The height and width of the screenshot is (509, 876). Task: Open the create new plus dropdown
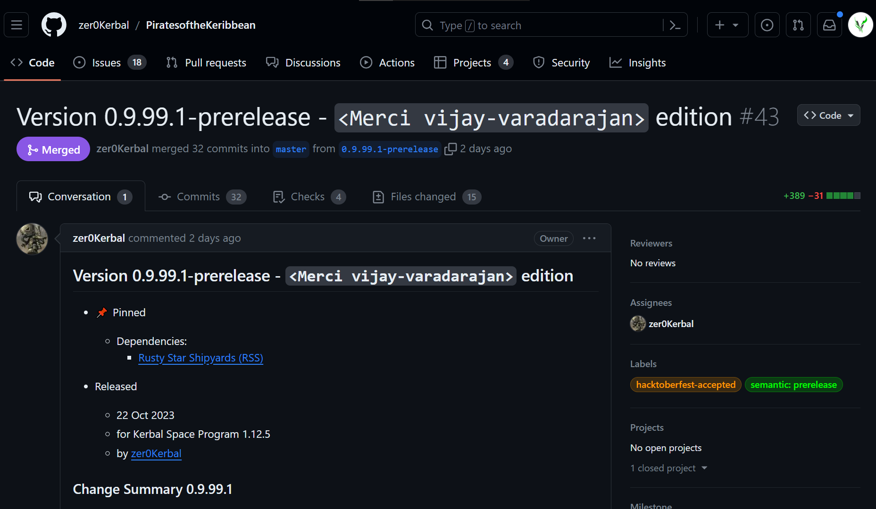[x=727, y=25]
